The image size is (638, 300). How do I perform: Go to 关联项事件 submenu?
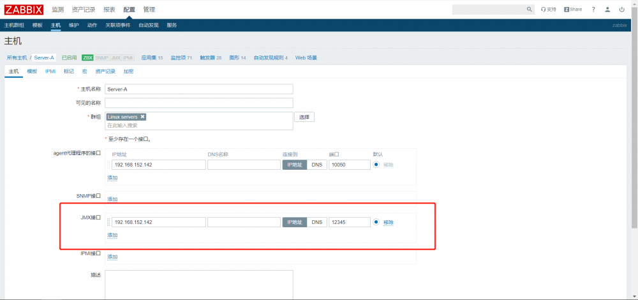pos(118,26)
